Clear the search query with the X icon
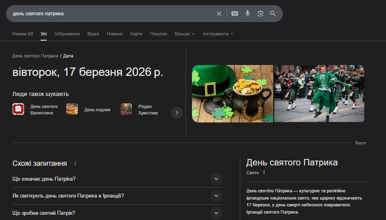386x220 pixels. (x=219, y=14)
